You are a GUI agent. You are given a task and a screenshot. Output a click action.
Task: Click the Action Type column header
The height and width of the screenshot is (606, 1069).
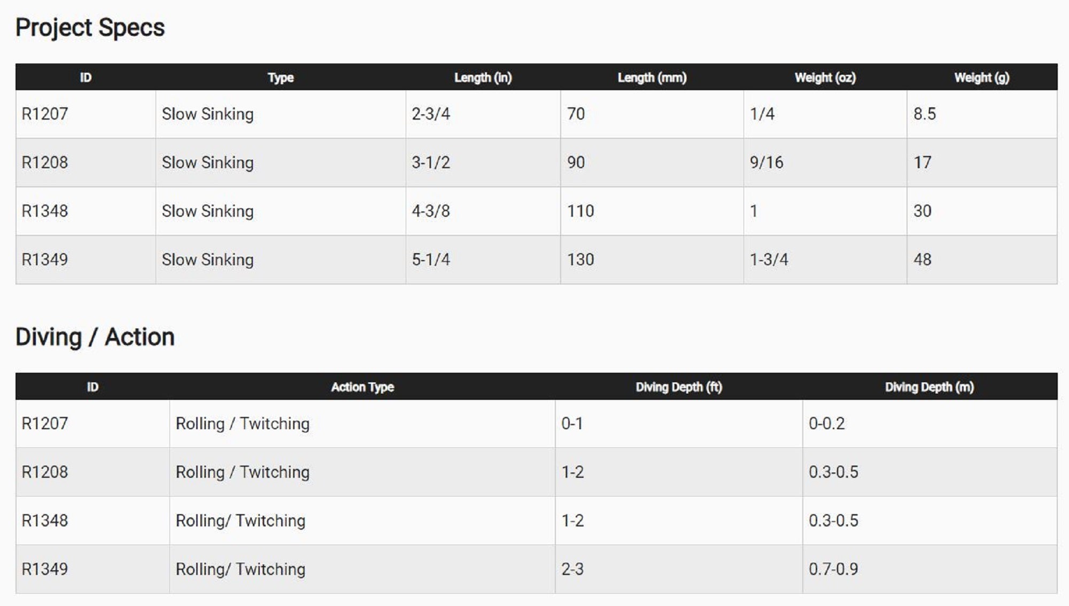(362, 387)
